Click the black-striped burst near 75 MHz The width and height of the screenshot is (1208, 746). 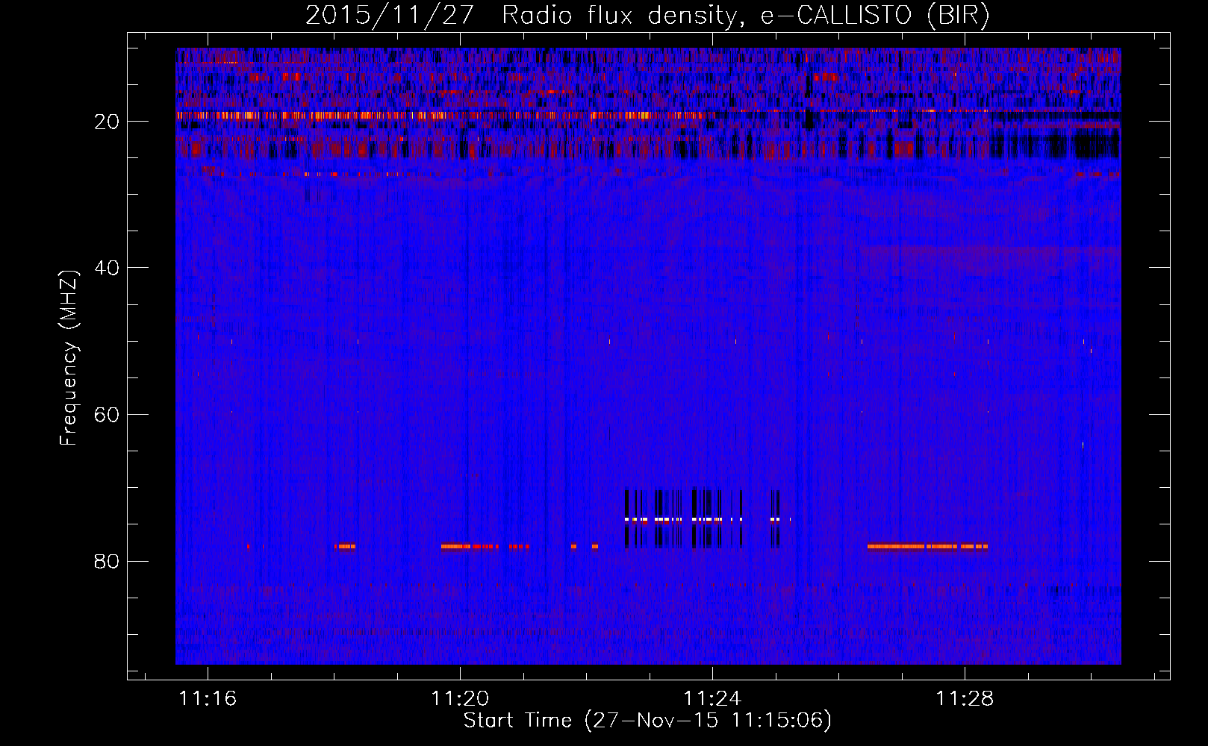pyautogui.click(x=707, y=518)
